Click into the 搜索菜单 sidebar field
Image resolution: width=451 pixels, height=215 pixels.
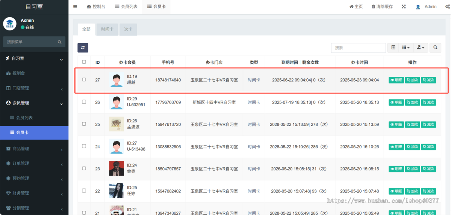point(30,42)
